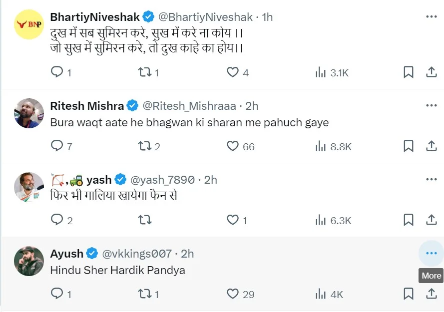Reply to yash's tweet

(x=57, y=220)
